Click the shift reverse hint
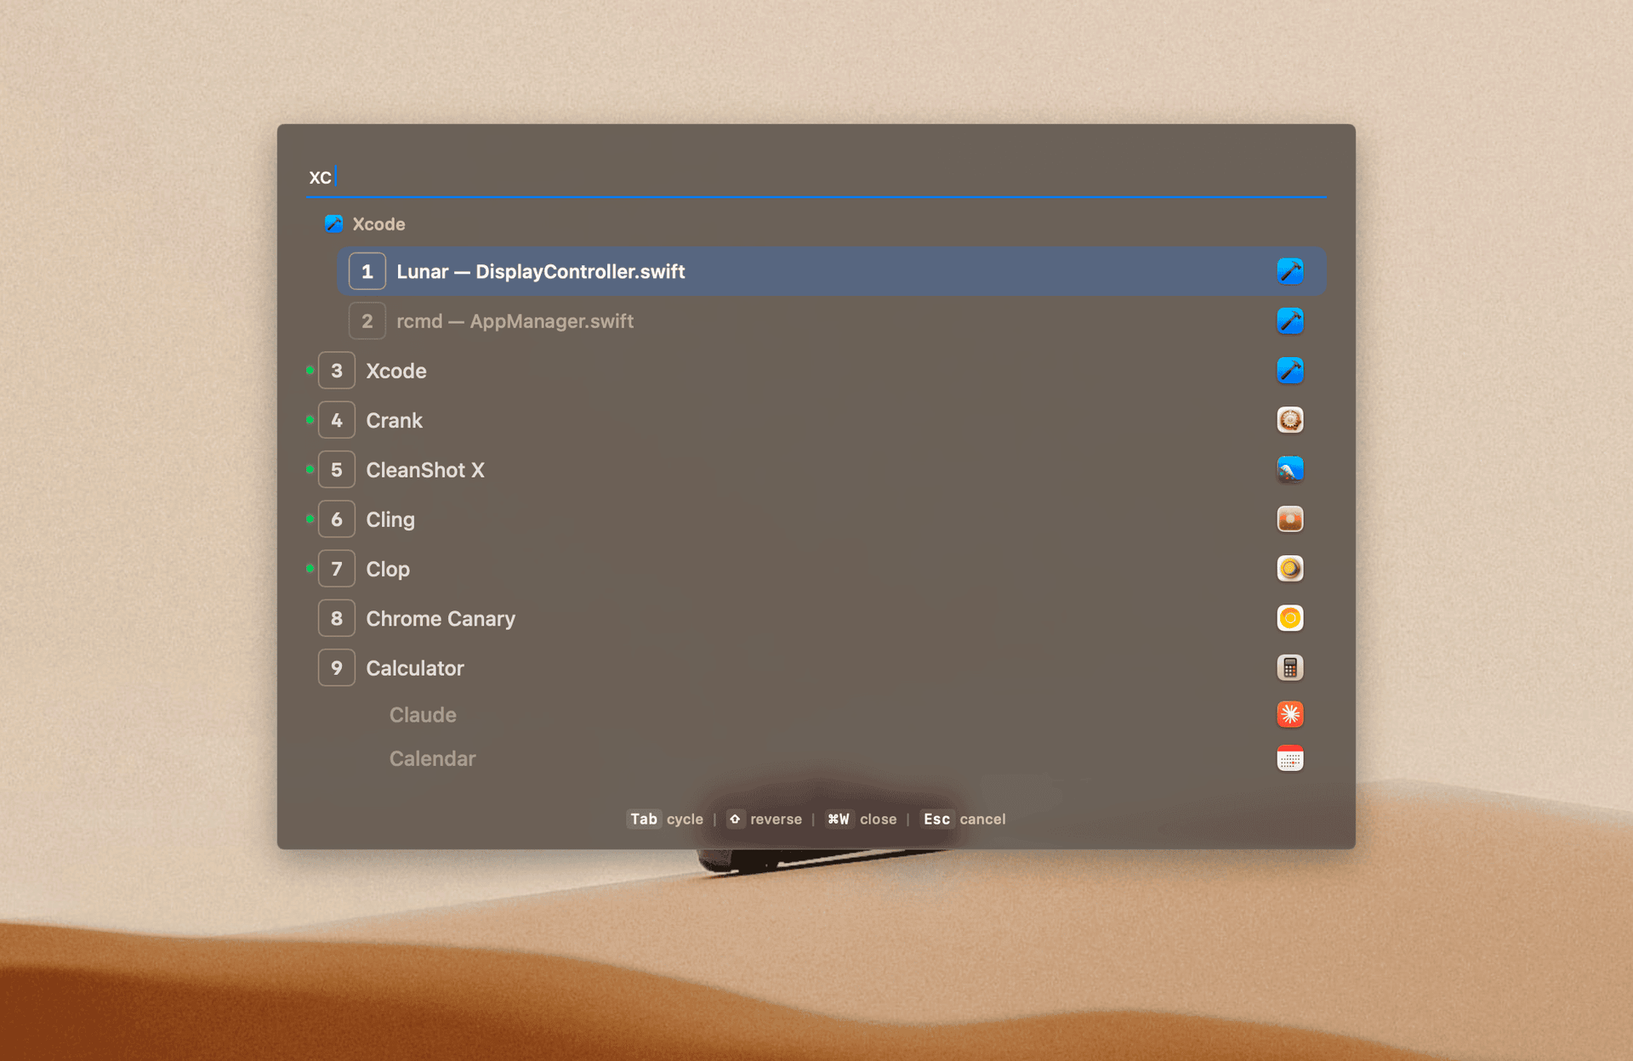Viewport: 1633px width, 1061px height. pos(764,819)
